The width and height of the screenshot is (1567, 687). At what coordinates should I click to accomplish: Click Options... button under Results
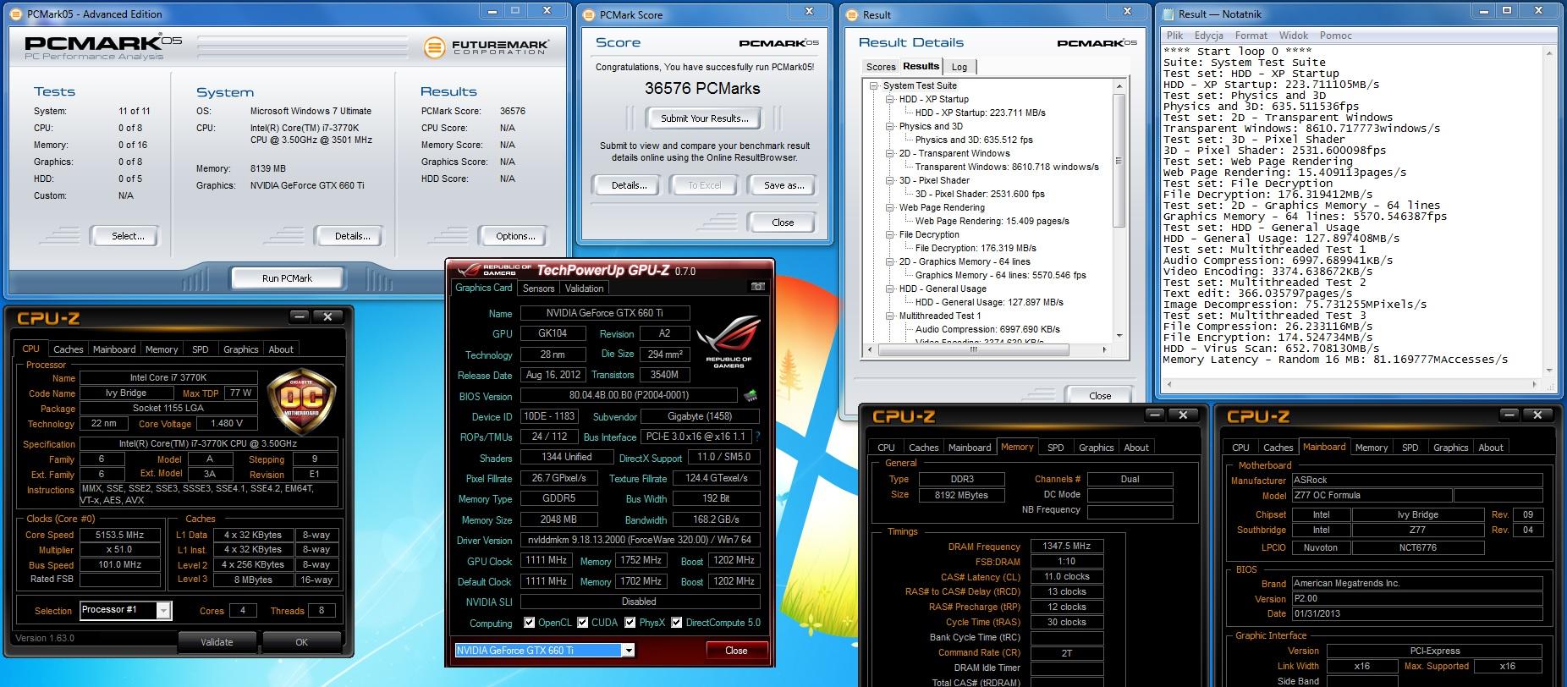[515, 236]
